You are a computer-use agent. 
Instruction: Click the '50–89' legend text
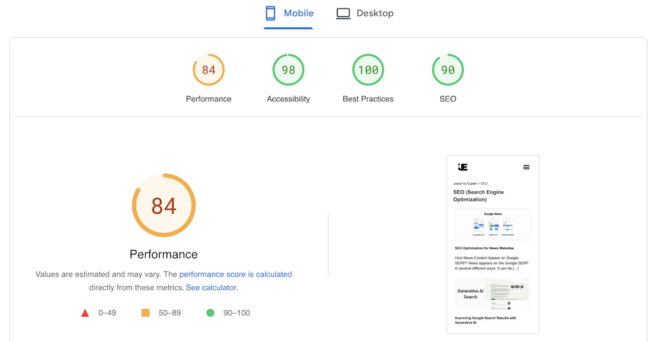[170, 313]
